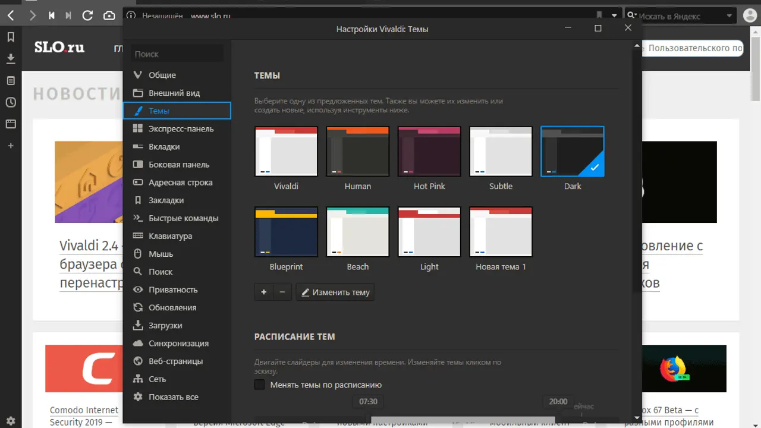Click the settings Поиск search field
This screenshot has height=428, width=761.
click(177, 54)
